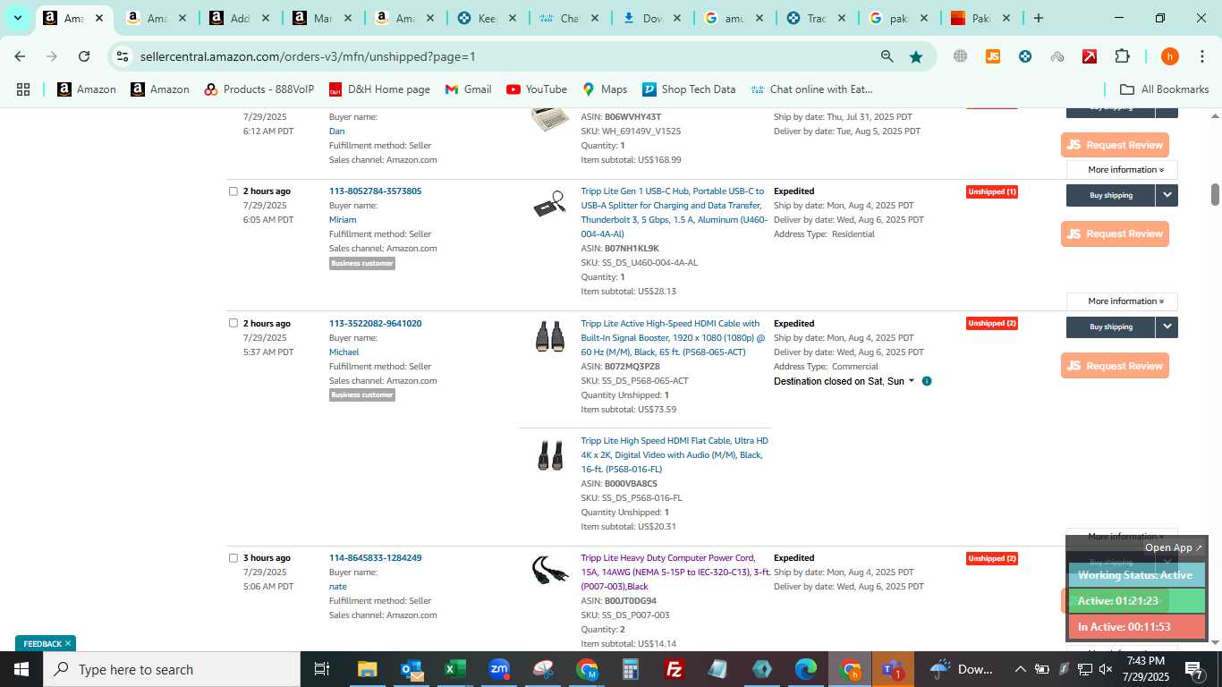Show hidden system tray icons
The height and width of the screenshot is (687, 1222).
1020,669
